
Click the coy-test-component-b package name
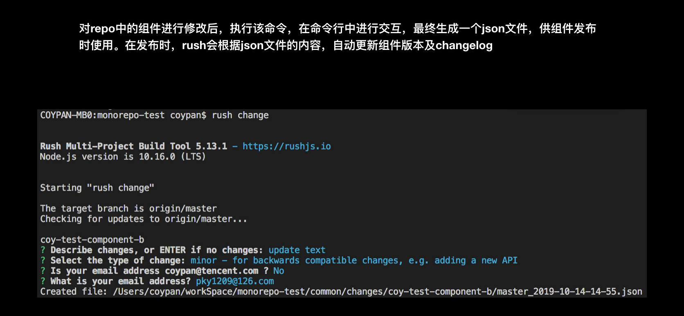tap(92, 240)
